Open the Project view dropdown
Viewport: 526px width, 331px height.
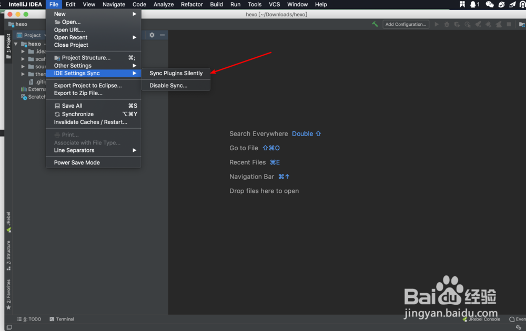(31, 35)
